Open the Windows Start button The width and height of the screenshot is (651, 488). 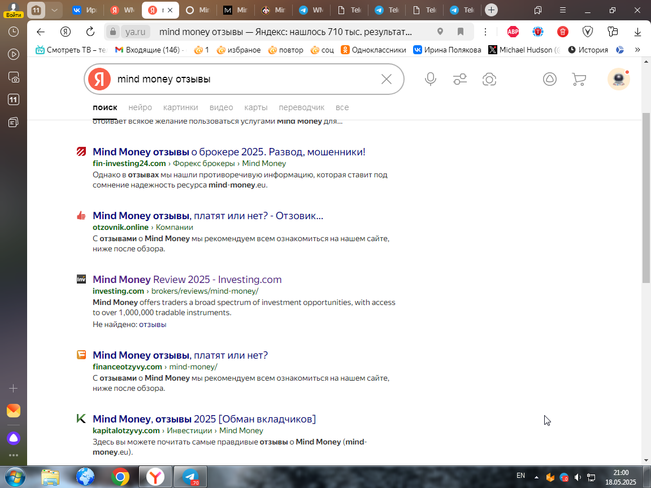tap(15, 477)
